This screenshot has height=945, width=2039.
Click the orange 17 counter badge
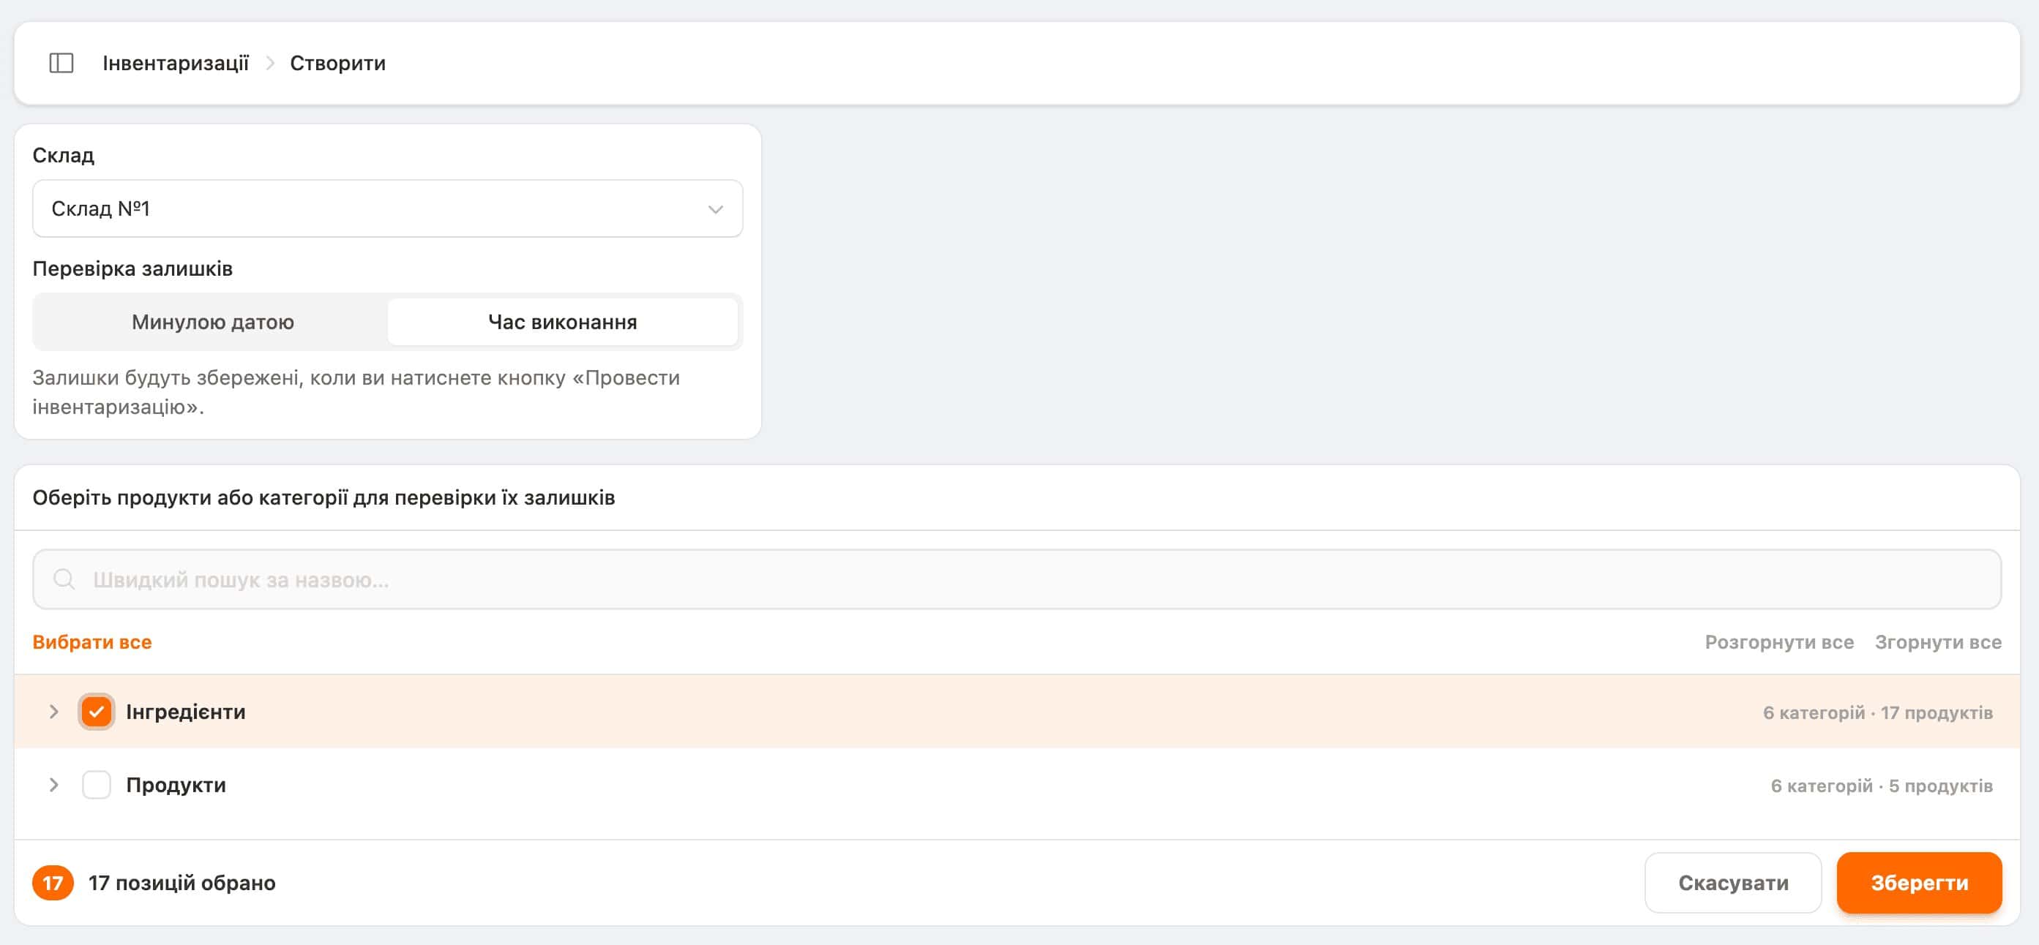53,883
